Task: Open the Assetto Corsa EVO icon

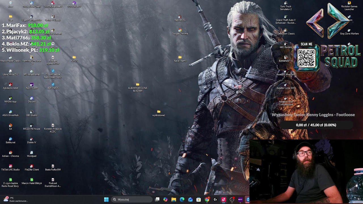Action: (x=286, y=86)
